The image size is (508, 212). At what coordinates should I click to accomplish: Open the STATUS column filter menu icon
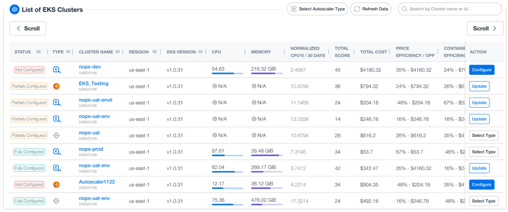[39, 52]
